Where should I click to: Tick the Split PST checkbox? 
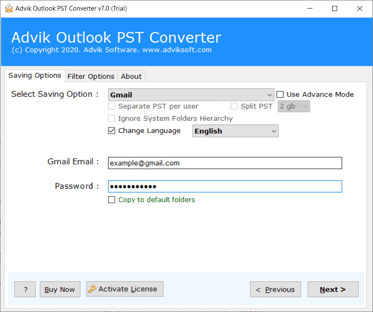point(234,106)
